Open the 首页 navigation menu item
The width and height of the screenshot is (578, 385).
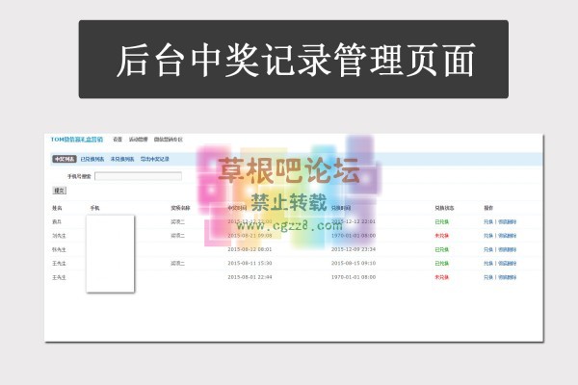click(117, 139)
